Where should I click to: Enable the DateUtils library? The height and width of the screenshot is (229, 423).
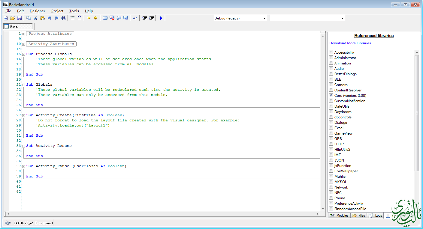[331, 106]
